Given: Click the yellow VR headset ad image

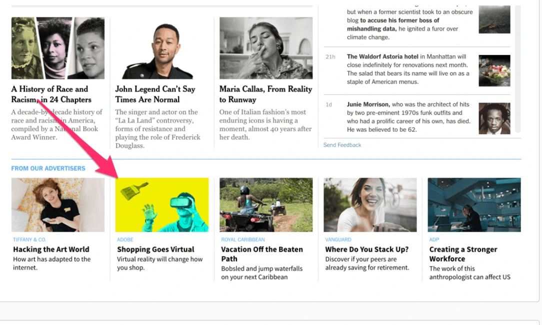Looking at the screenshot, I should point(162,205).
